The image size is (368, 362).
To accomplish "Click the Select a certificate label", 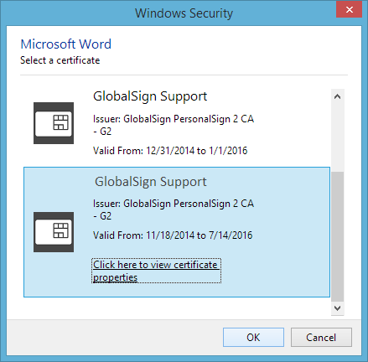I will click(x=60, y=60).
